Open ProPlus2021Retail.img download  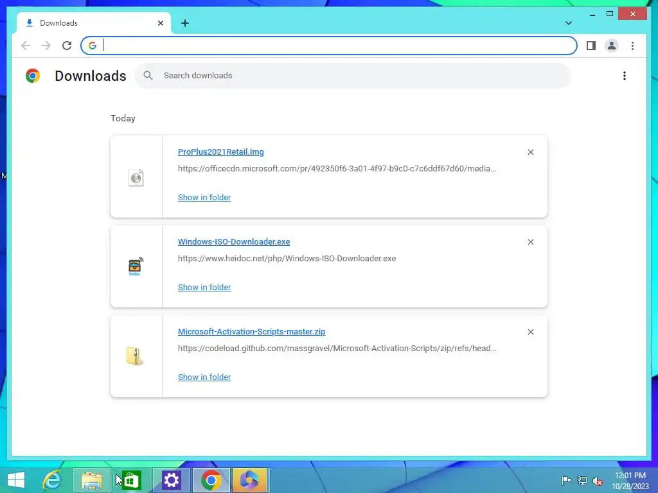click(x=221, y=151)
